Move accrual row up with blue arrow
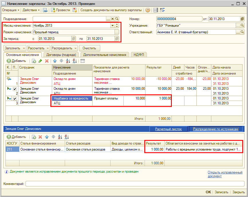The height and width of the screenshot is (197, 248). [55, 61]
